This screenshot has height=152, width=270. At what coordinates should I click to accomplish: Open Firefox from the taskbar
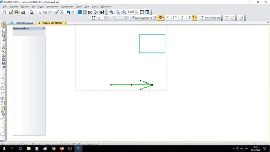[62, 149]
